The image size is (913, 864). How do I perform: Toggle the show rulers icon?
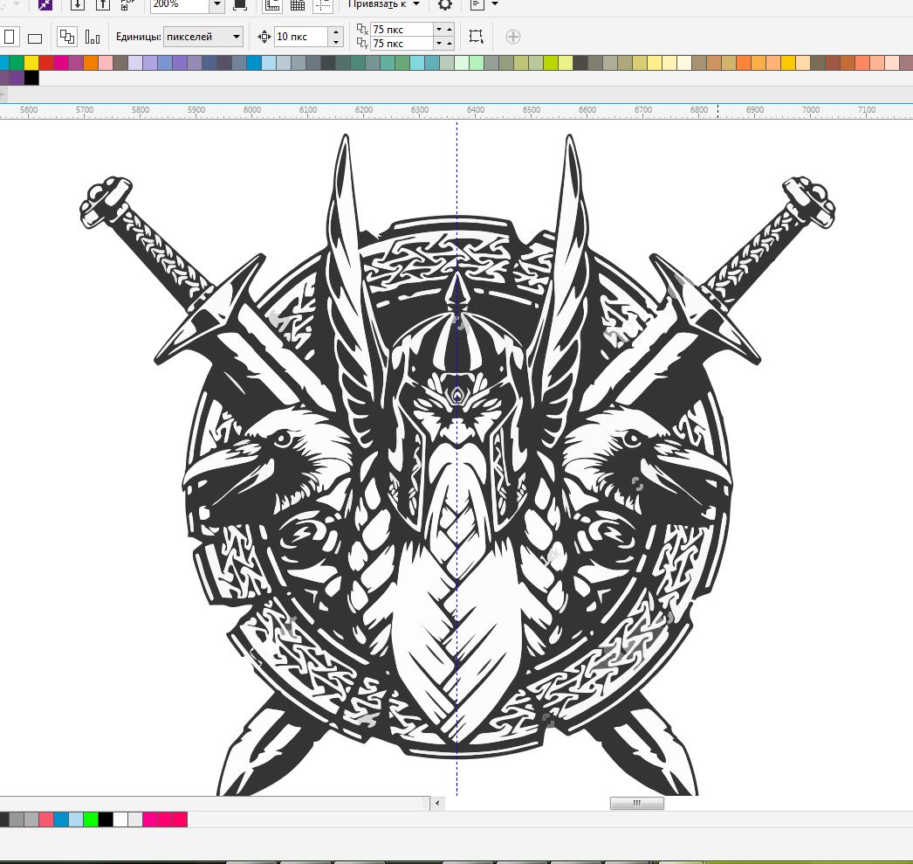tap(272, 4)
